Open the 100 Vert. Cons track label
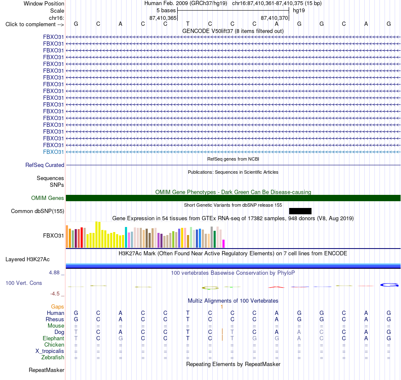 (x=24, y=283)
